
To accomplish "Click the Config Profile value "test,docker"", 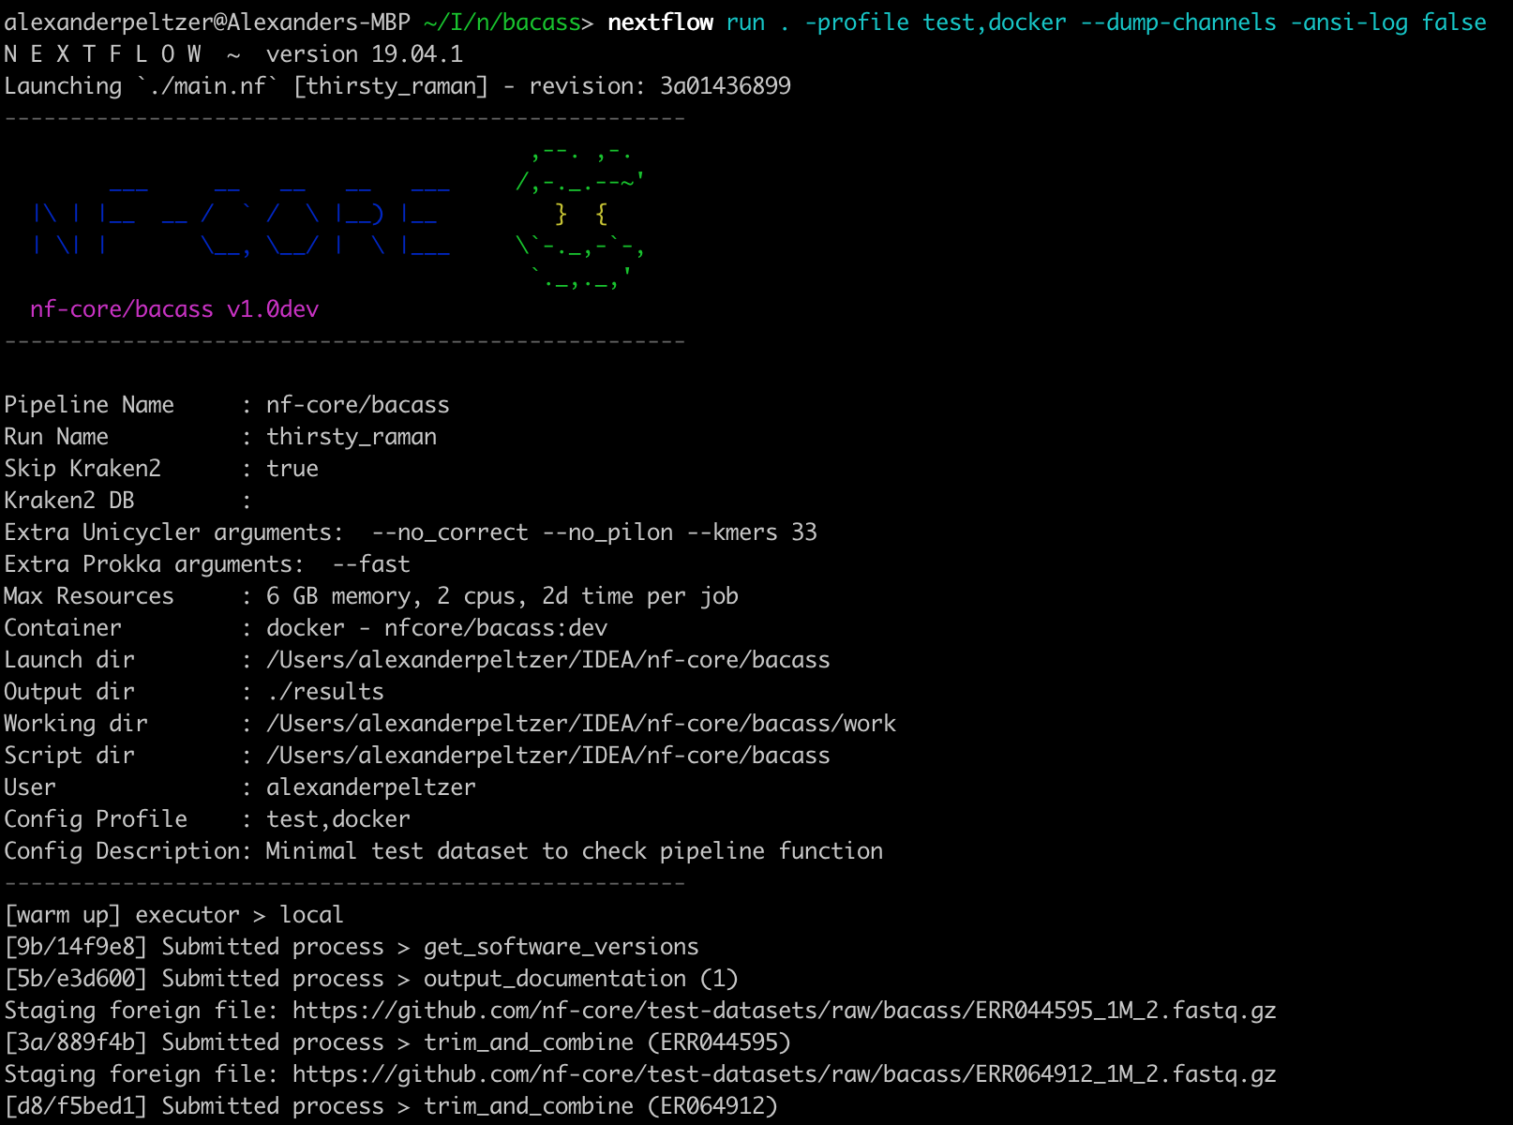I will click(x=338, y=819).
